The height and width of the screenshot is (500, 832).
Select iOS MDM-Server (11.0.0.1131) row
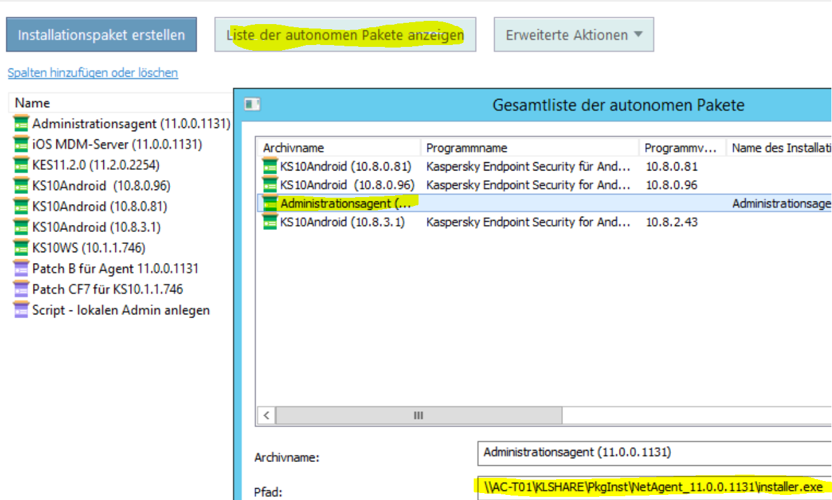(117, 144)
